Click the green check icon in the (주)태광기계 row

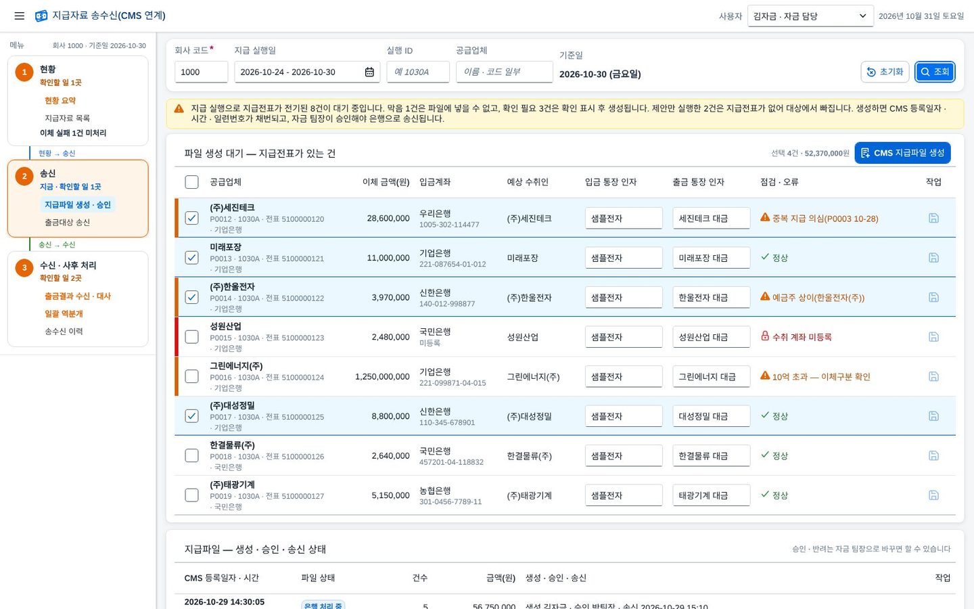765,495
